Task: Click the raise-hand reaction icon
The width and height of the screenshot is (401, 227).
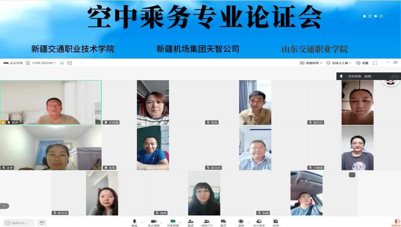Action: click(x=42, y=222)
